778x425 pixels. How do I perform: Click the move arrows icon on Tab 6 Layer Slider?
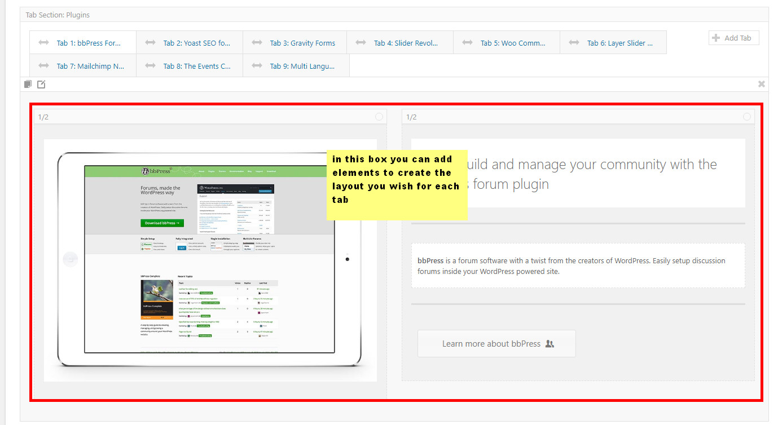574,43
